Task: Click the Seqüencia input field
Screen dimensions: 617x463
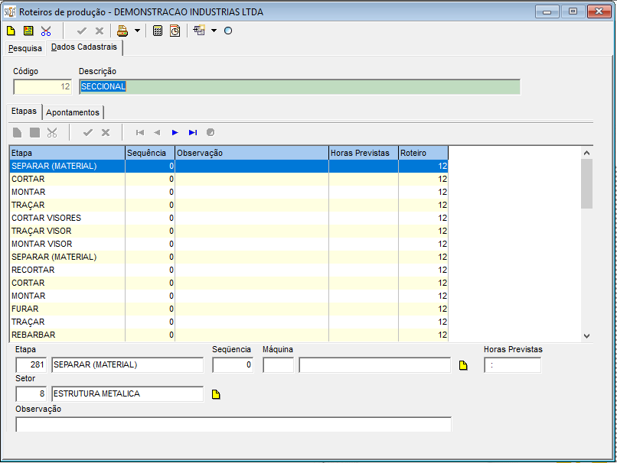Action: [233, 365]
